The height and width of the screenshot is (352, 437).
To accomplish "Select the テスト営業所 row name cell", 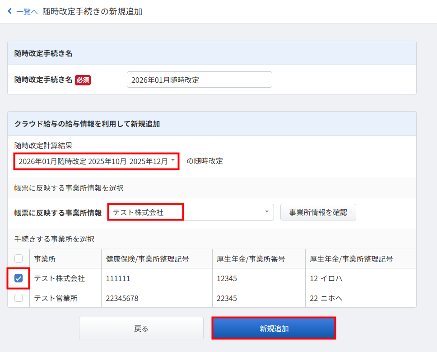I will pos(56,298).
